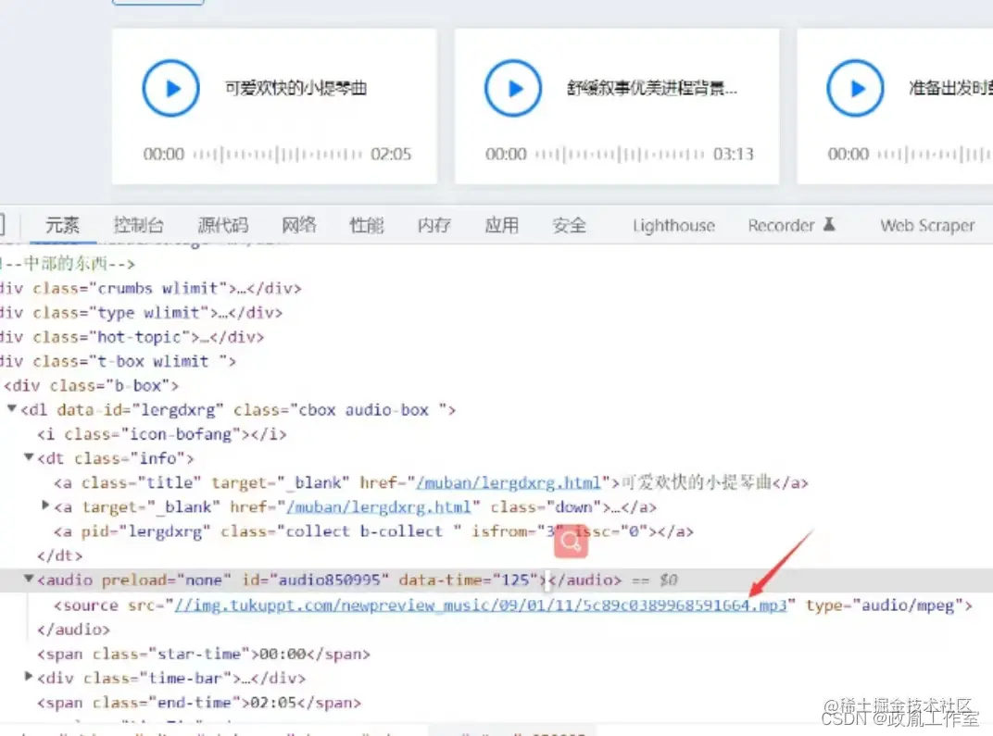Screen dimensions: 993x736
Task: Expand the a class down node
Action: [45, 505]
